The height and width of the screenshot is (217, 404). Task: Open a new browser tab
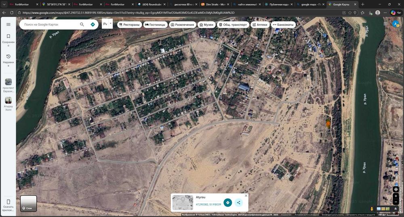362,4
